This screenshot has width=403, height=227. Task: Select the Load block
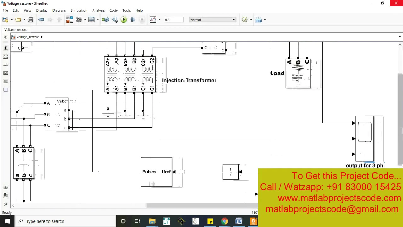[298, 73]
